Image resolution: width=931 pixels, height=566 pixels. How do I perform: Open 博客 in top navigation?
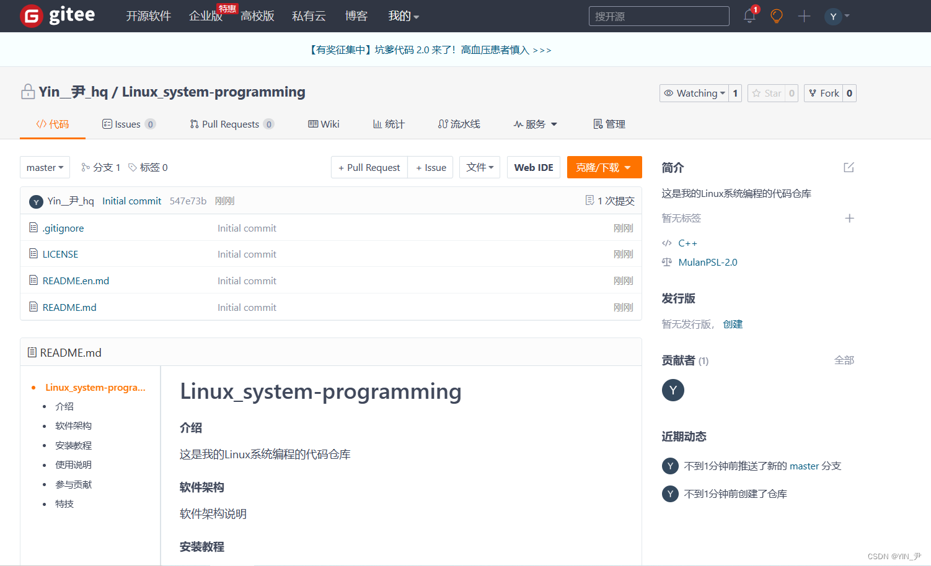(356, 16)
